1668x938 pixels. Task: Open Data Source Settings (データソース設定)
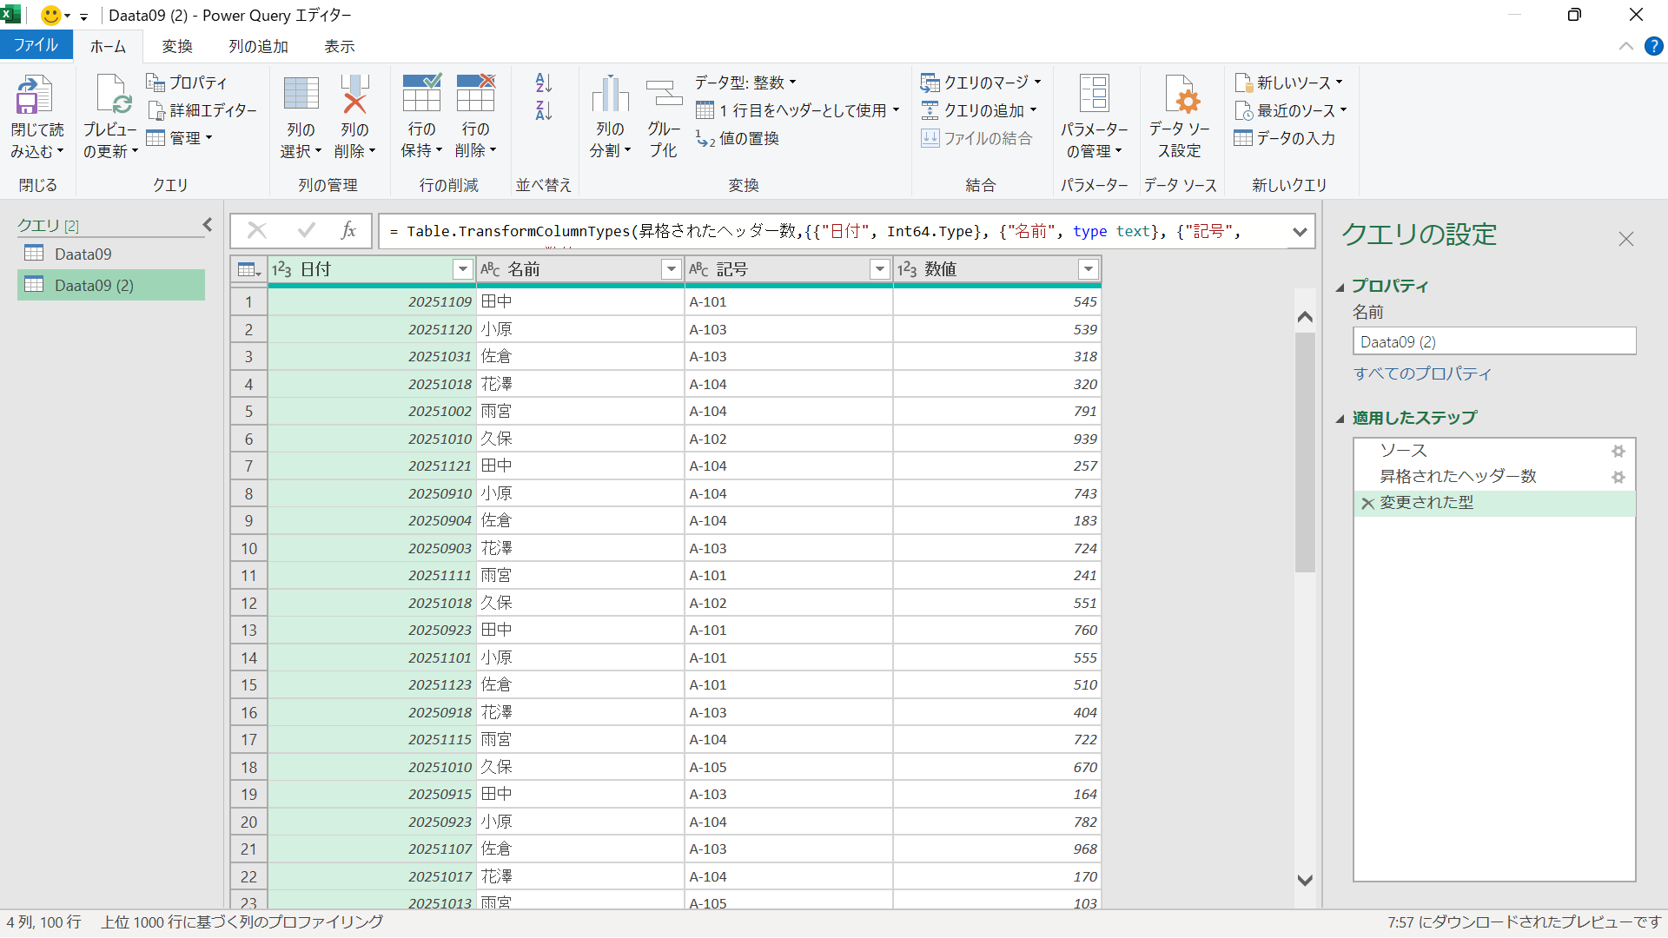(1180, 96)
